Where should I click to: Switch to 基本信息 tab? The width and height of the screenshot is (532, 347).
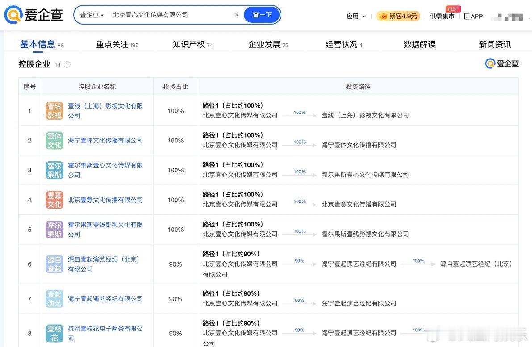tap(42, 44)
